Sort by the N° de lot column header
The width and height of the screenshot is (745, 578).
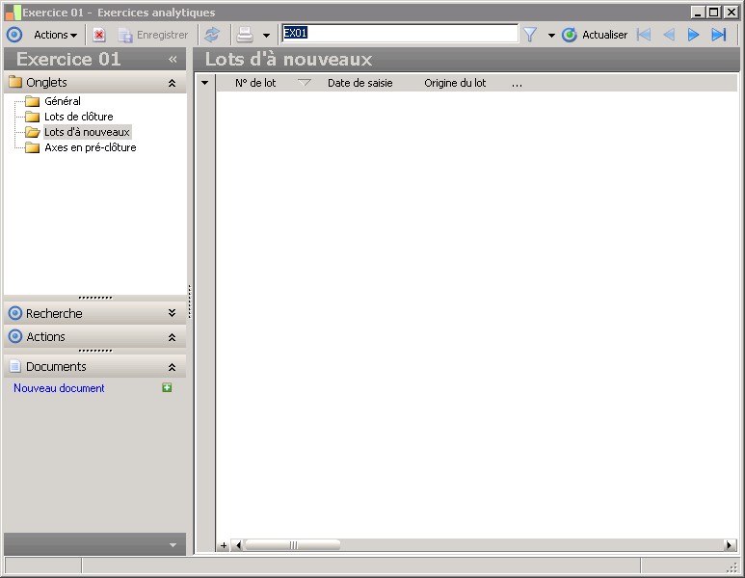click(x=255, y=83)
